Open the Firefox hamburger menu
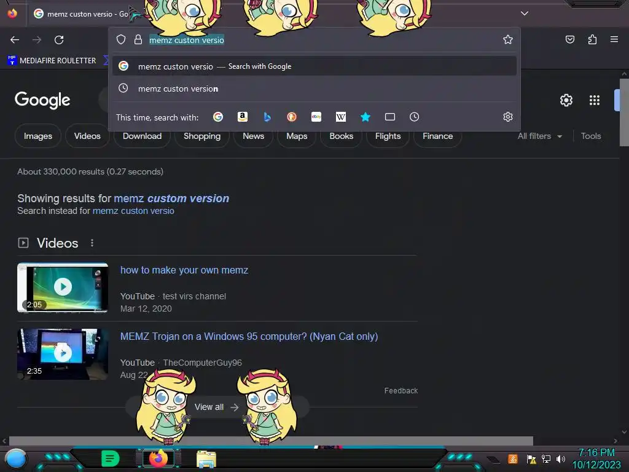629x472 pixels. pyautogui.click(x=614, y=39)
